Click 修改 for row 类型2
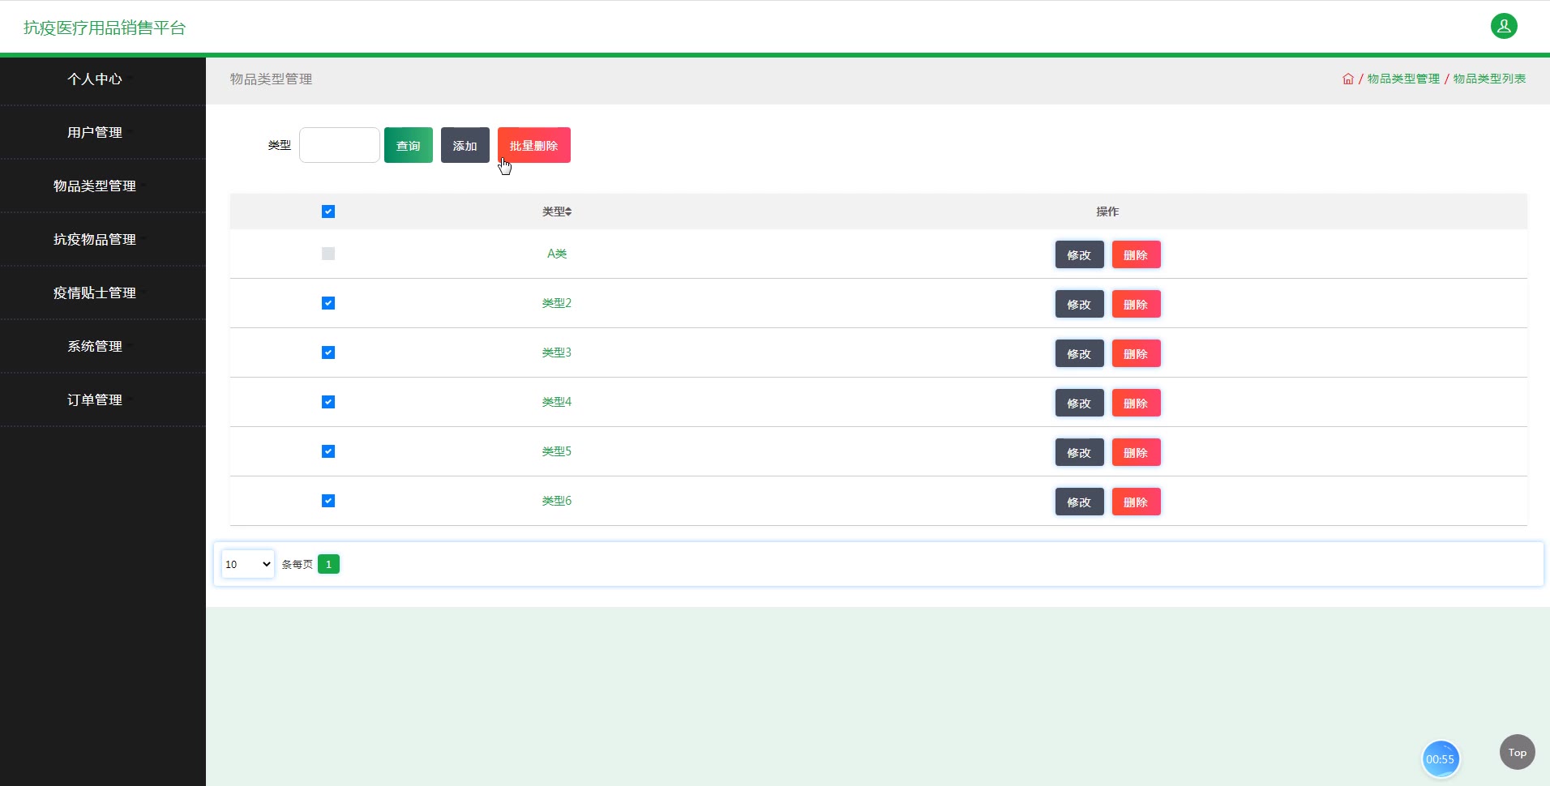The height and width of the screenshot is (786, 1550). click(x=1080, y=304)
